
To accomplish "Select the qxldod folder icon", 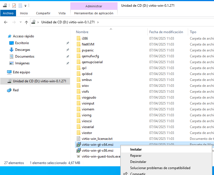I will 78,74.
